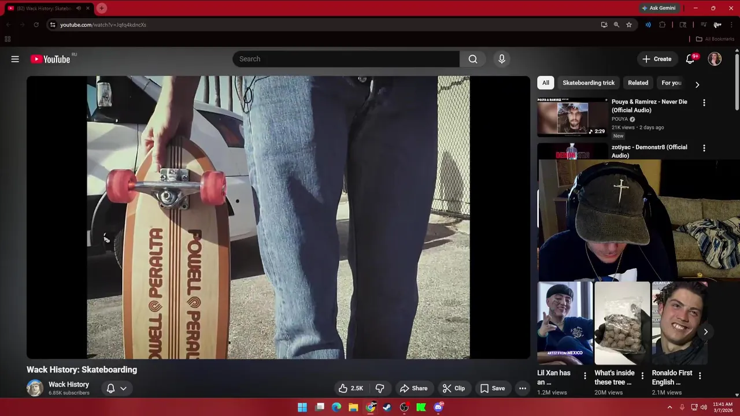740x416 pixels.
Task: Open Windows Start menu
Action: (302, 407)
